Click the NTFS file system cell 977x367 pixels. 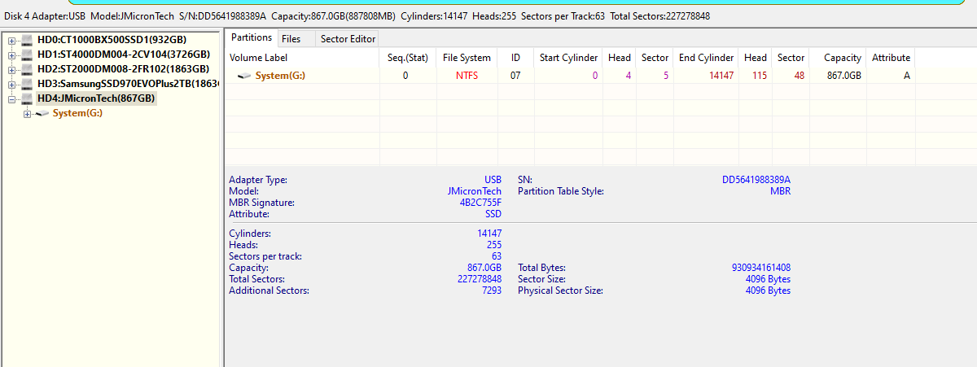pyautogui.click(x=467, y=76)
